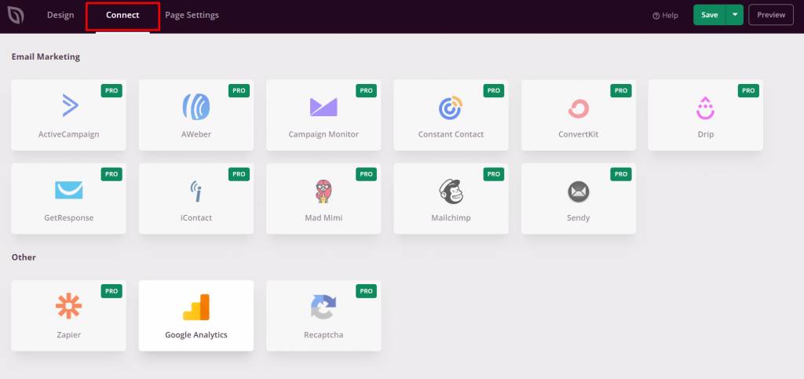
Task: Click the Constant Contact circular icon
Action: 451,108
